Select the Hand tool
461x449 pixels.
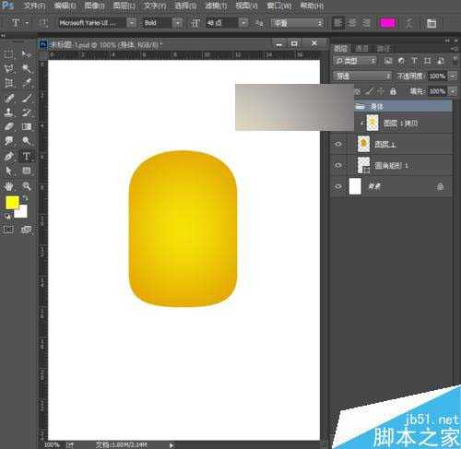tap(9, 185)
